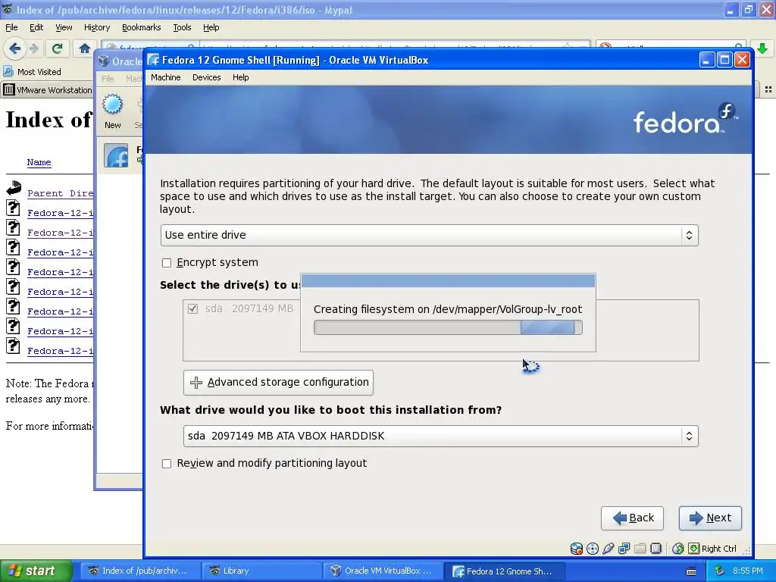
Task: Select the Fedora VM icon in VirtualBox Manager list
Action: [116, 156]
